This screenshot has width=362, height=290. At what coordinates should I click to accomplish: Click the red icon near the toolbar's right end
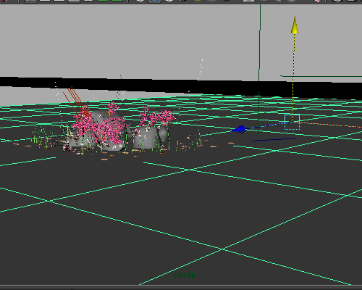pos(317,1)
